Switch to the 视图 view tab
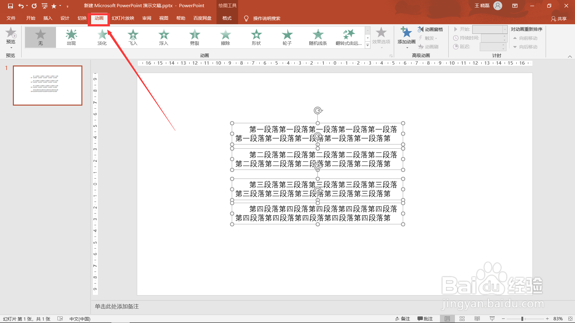This screenshot has height=323, width=575. coord(164,18)
